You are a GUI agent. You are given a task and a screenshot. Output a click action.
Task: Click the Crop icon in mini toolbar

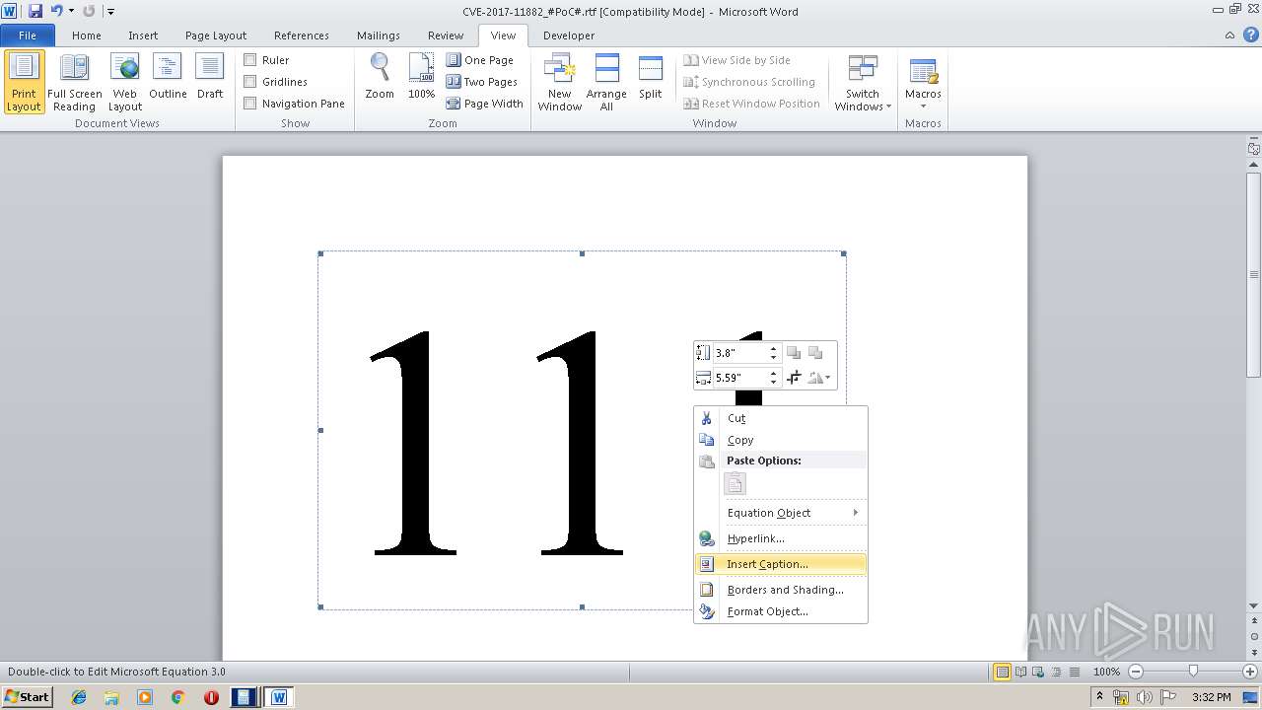(x=794, y=378)
